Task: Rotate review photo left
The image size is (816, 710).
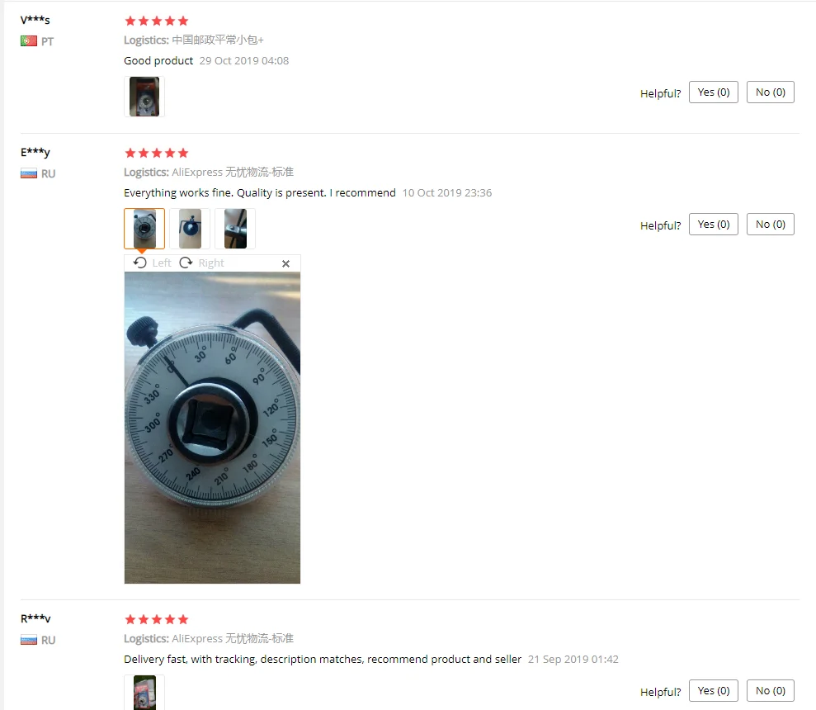Action: pos(152,263)
